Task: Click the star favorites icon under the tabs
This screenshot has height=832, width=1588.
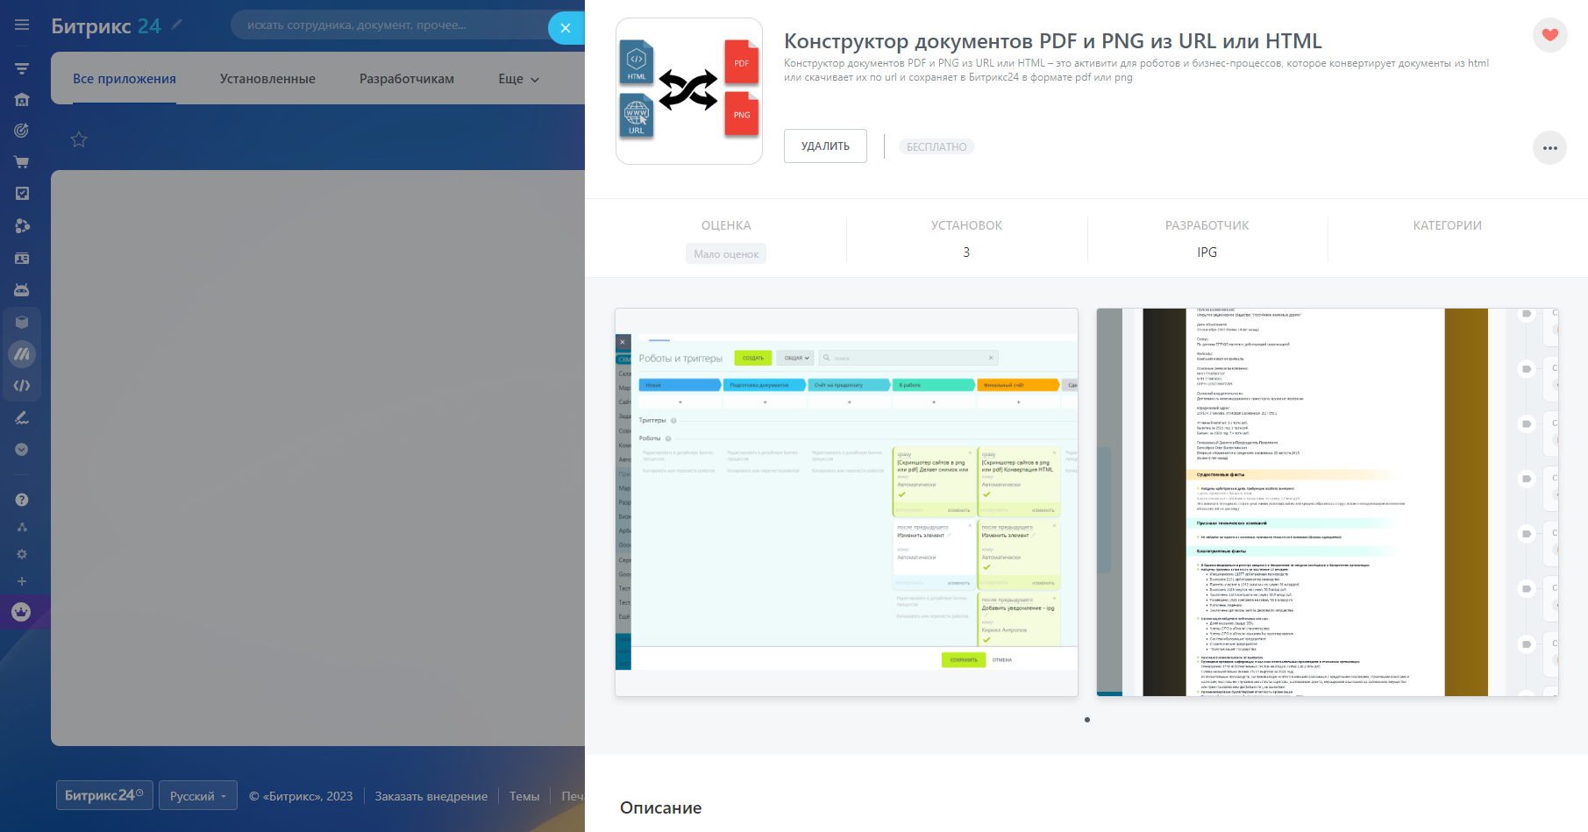Action: pos(79,139)
